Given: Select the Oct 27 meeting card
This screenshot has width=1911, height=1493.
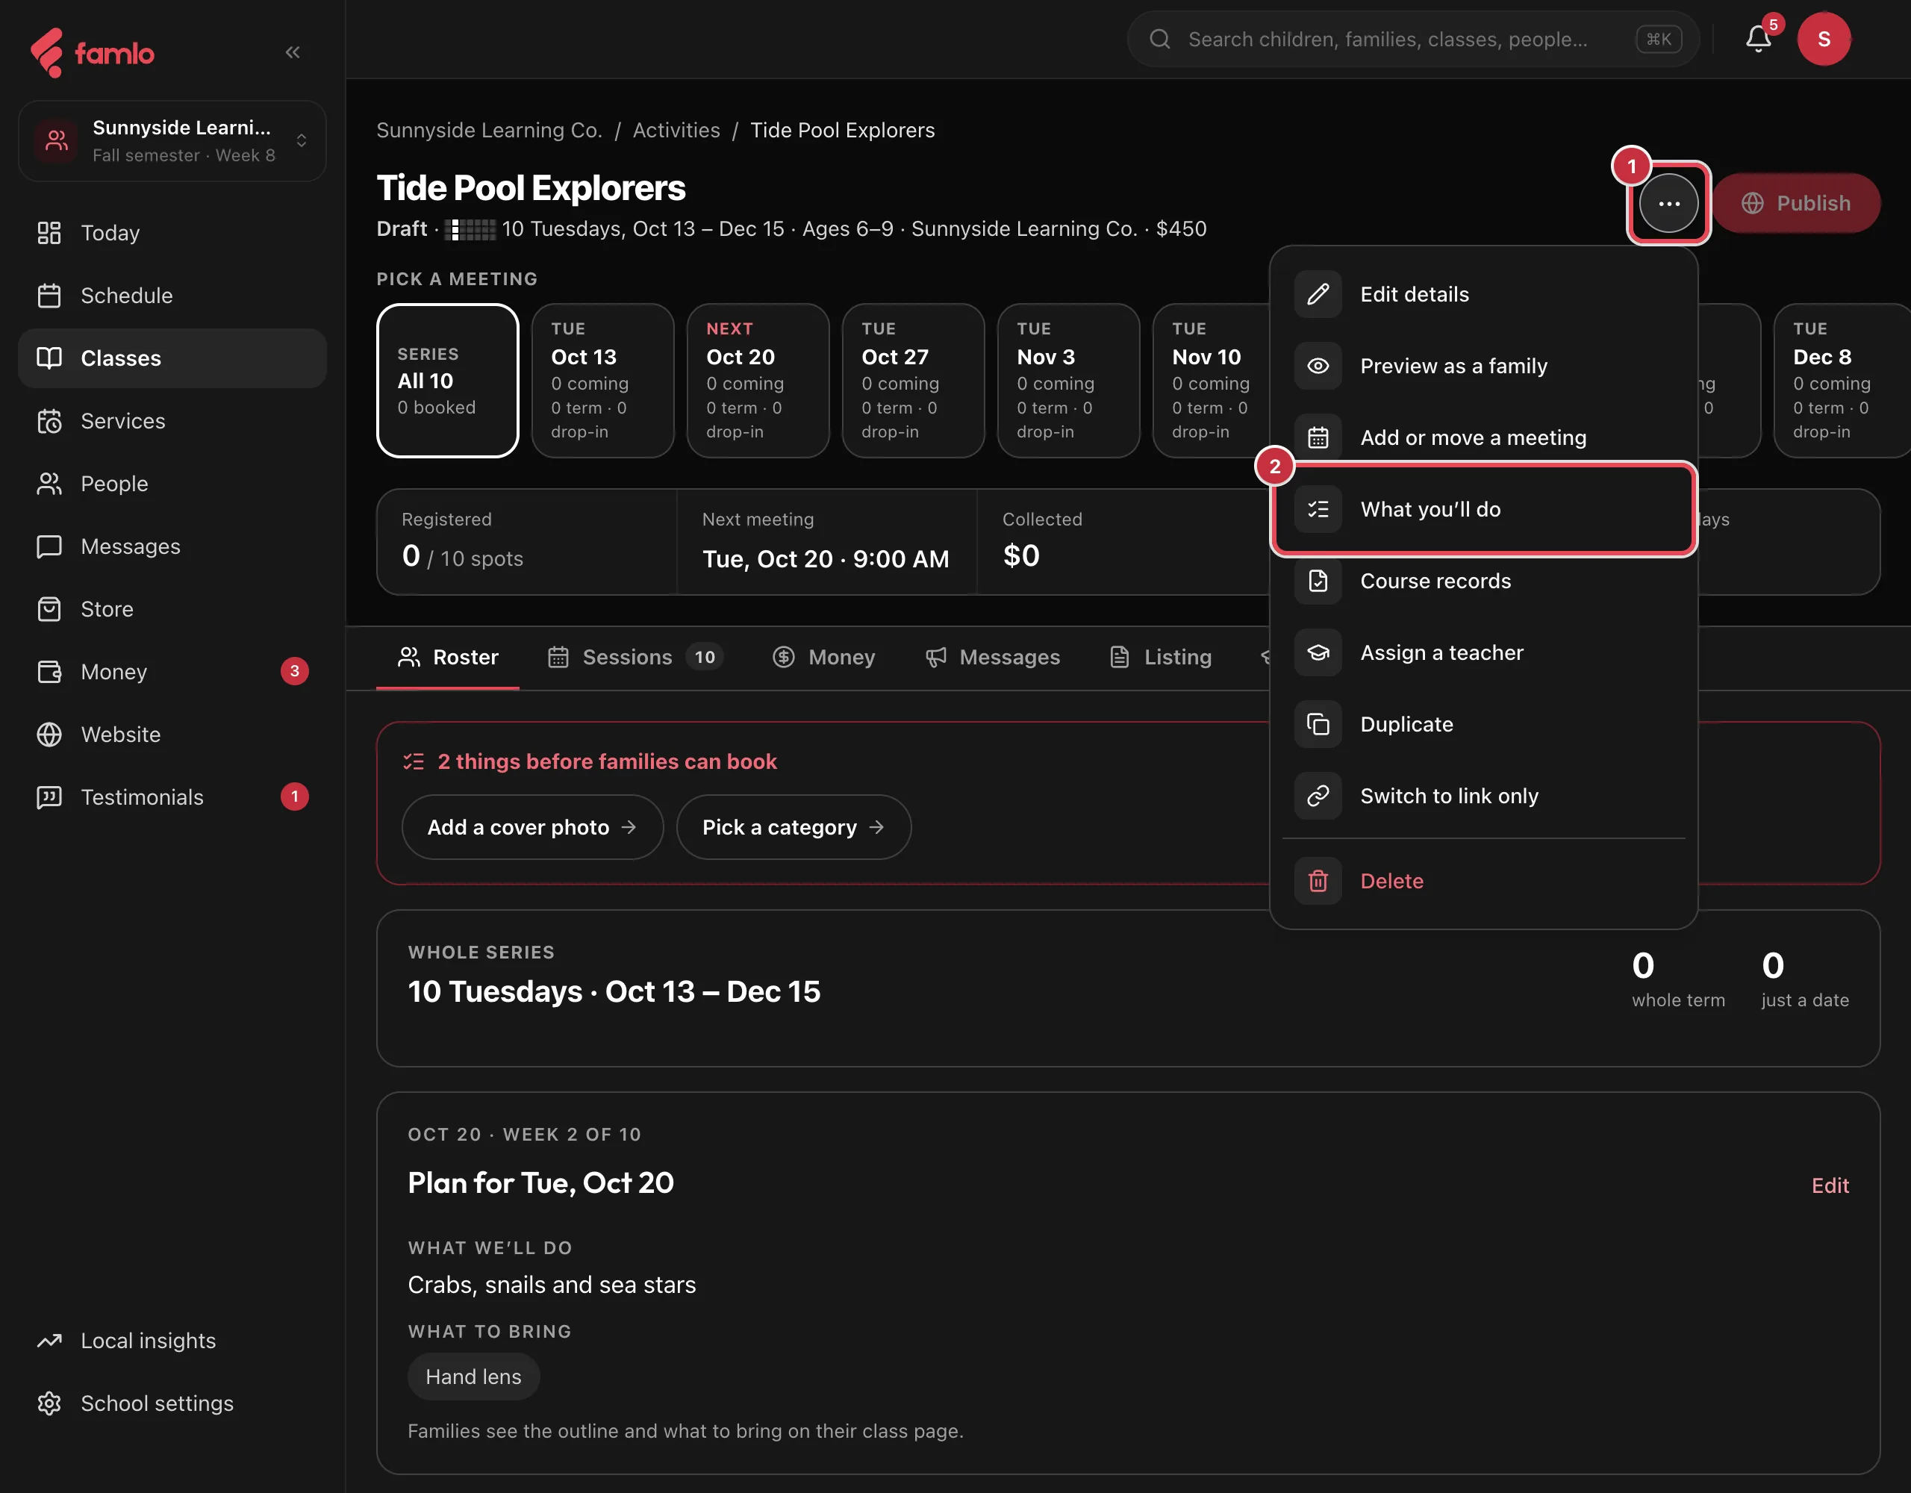Looking at the screenshot, I should click(913, 381).
